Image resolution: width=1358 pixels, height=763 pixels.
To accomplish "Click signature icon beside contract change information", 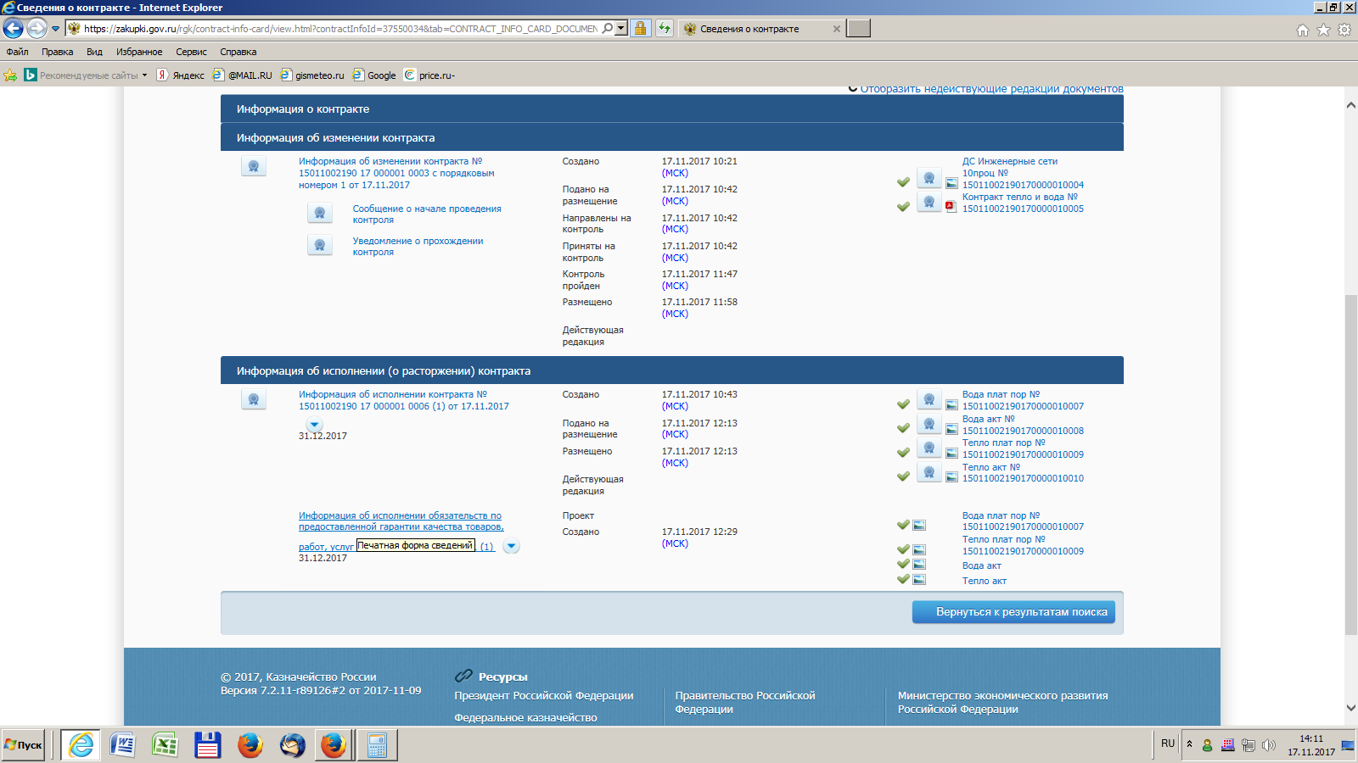I will (254, 166).
